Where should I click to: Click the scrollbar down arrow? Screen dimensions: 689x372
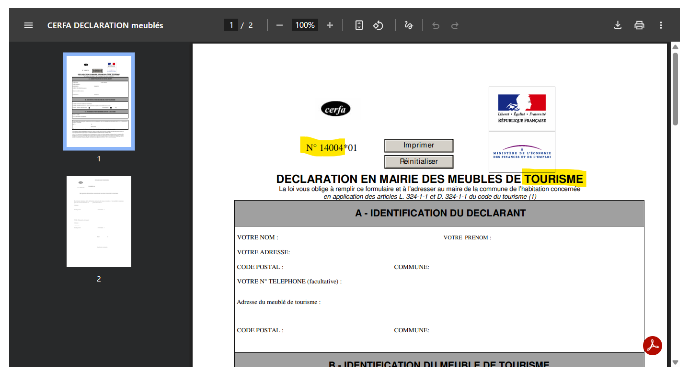[x=675, y=362]
